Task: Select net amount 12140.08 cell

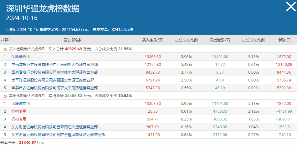Action: (284, 65)
